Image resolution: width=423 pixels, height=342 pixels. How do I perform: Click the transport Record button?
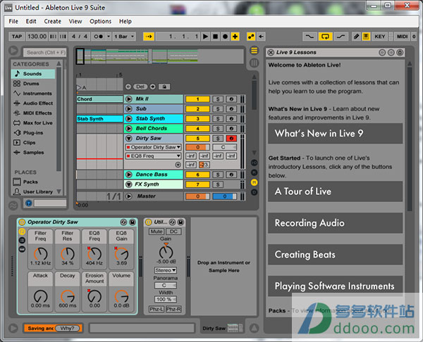tap(226, 37)
